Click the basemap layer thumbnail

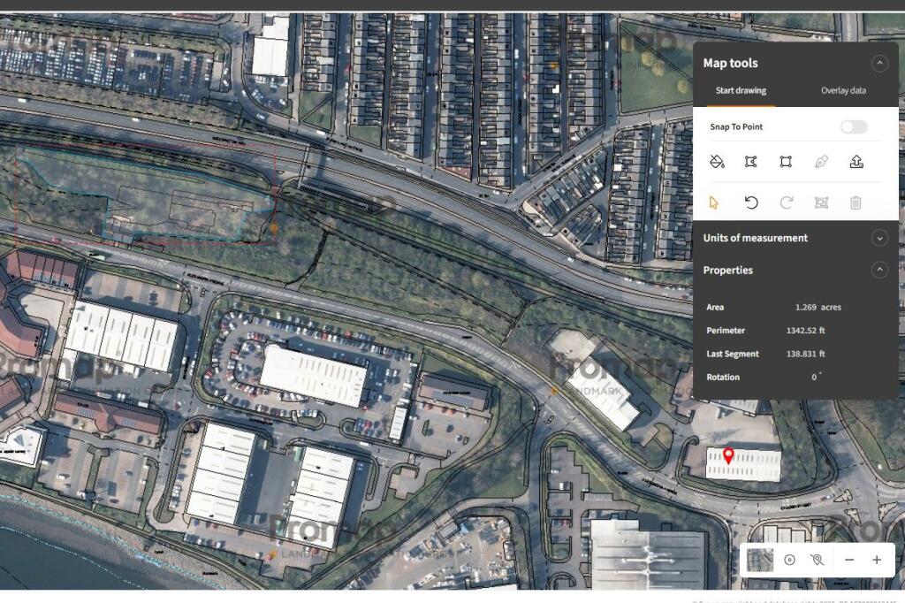(760, 560)
